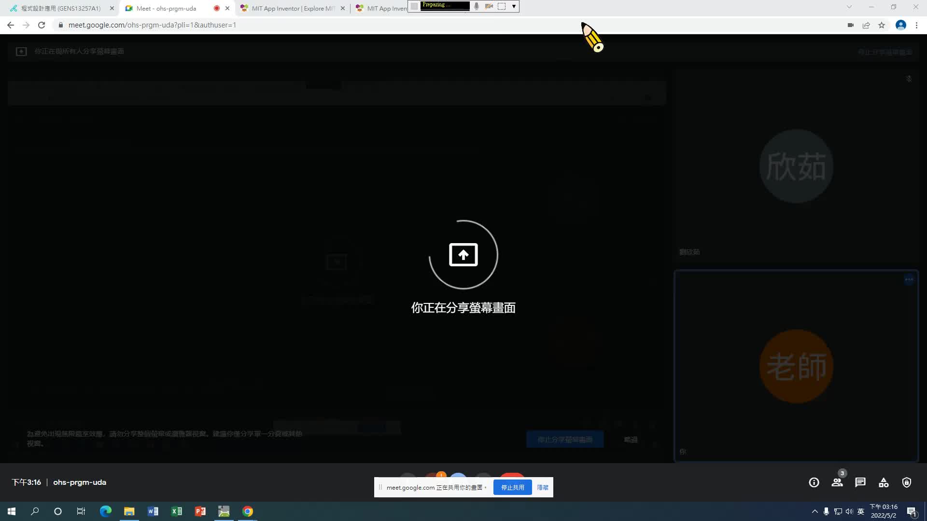Toggle the recorder toolbar webcam

point(489,6)
